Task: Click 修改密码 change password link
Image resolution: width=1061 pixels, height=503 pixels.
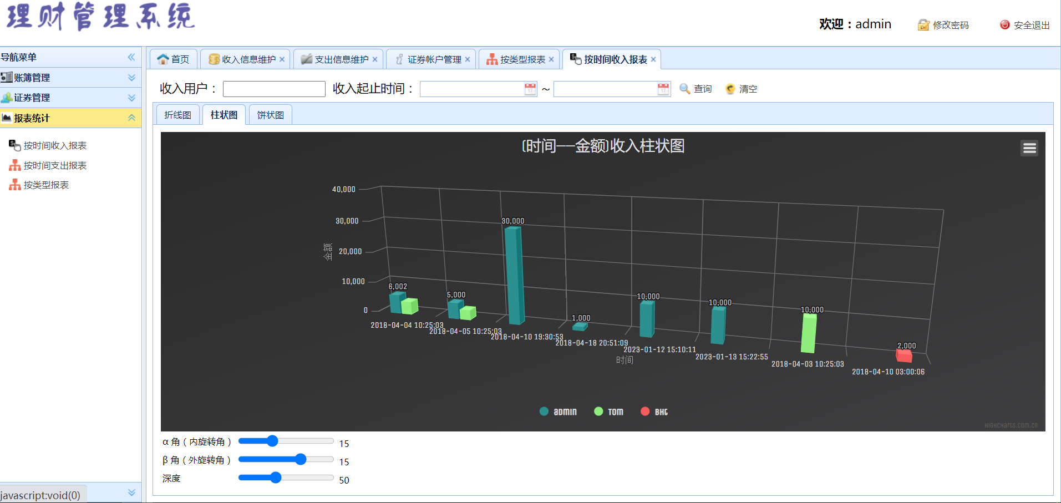Action: (x=943, y=25)
